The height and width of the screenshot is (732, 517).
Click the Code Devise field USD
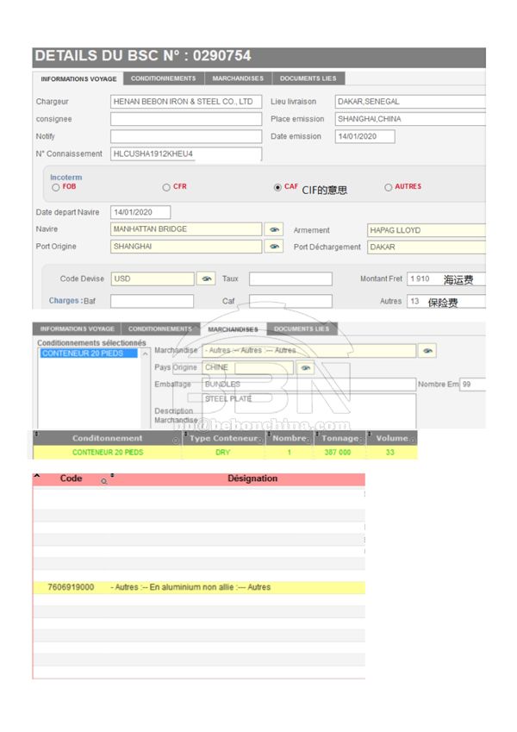(x=153, y=278)
